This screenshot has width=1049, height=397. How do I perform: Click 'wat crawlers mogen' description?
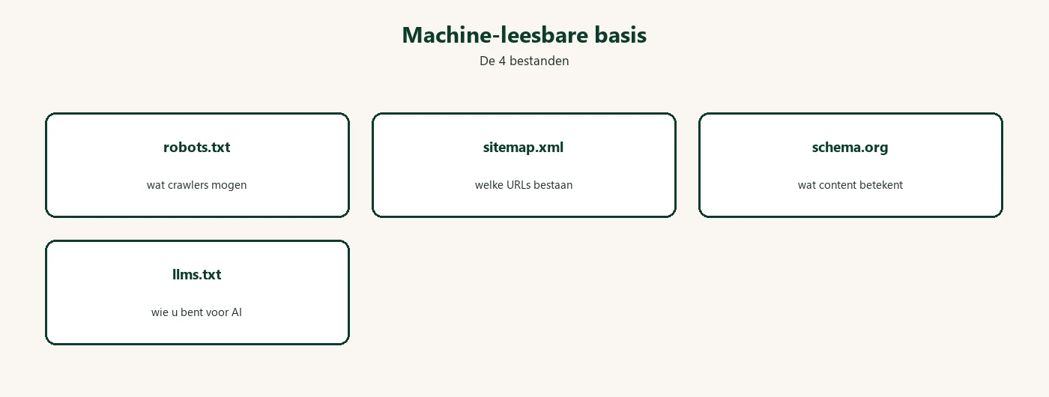pyautogui.click(x=197, y=185)
